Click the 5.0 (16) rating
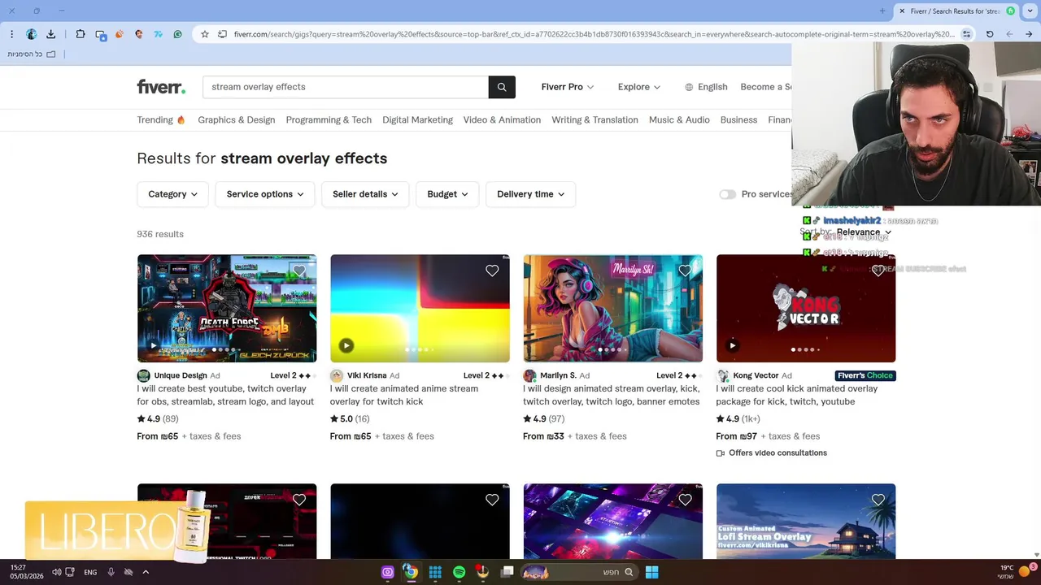The height and width of the screenshot is (585, 1041). (350, 419)
